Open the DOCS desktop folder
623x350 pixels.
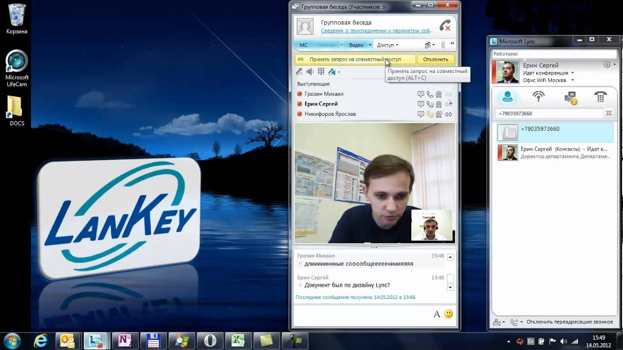[17, 110]
